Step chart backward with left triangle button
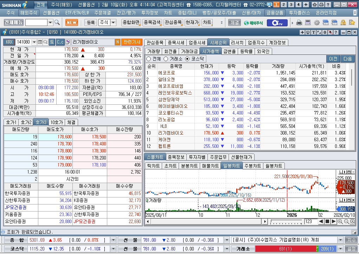Screen dimensions: 359x254 [x=321, y=221]
